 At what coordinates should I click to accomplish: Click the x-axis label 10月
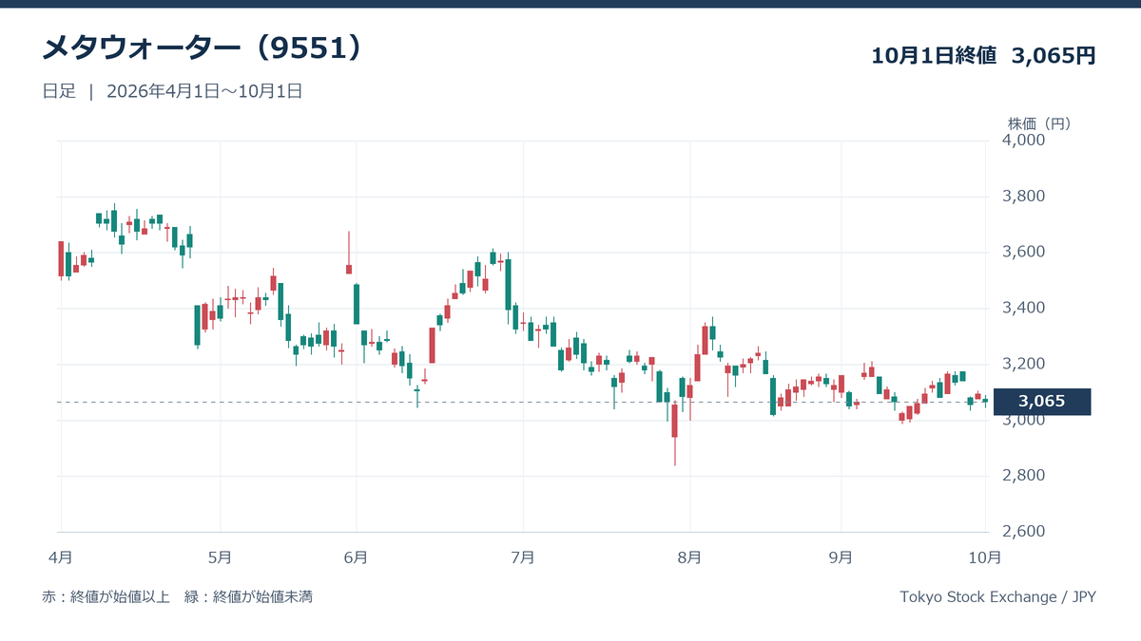[984, 556]
